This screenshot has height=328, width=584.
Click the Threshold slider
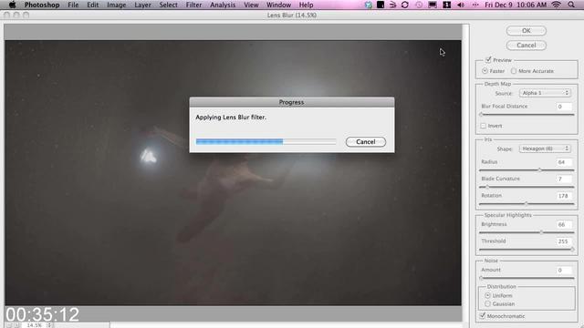pos(527,249)
